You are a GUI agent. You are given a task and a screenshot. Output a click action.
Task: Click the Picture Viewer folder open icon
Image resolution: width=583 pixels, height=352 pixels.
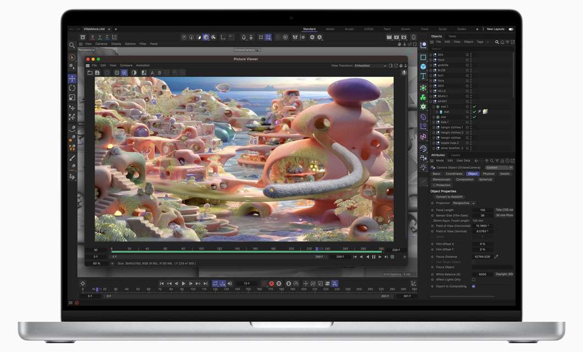pos(89,73)
